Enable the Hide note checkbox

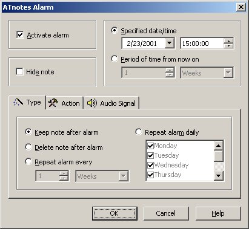pyautogui.click(x=19, y=72)
